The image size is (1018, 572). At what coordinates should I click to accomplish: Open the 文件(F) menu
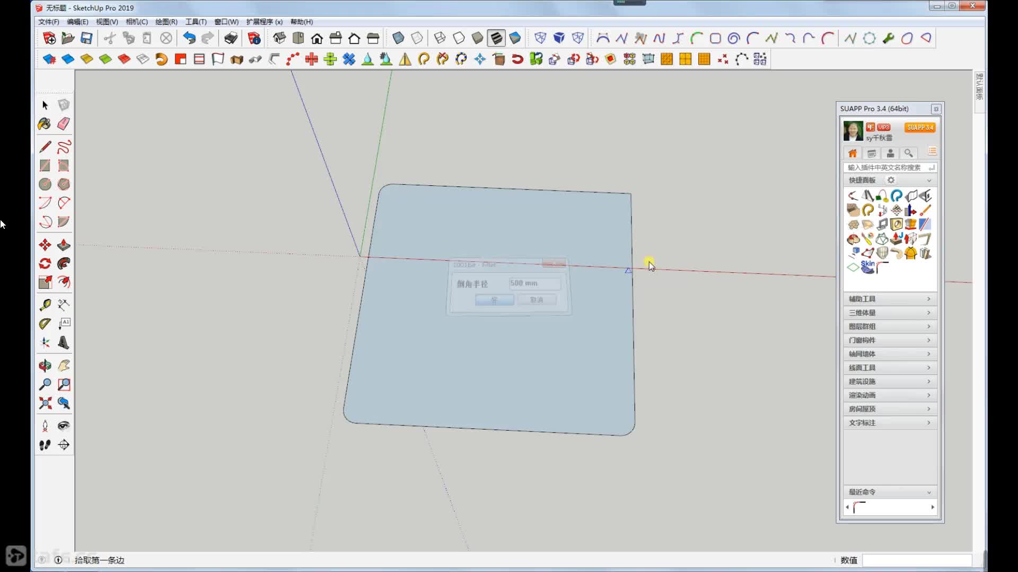pyautogui.click(x=48, y=22)
